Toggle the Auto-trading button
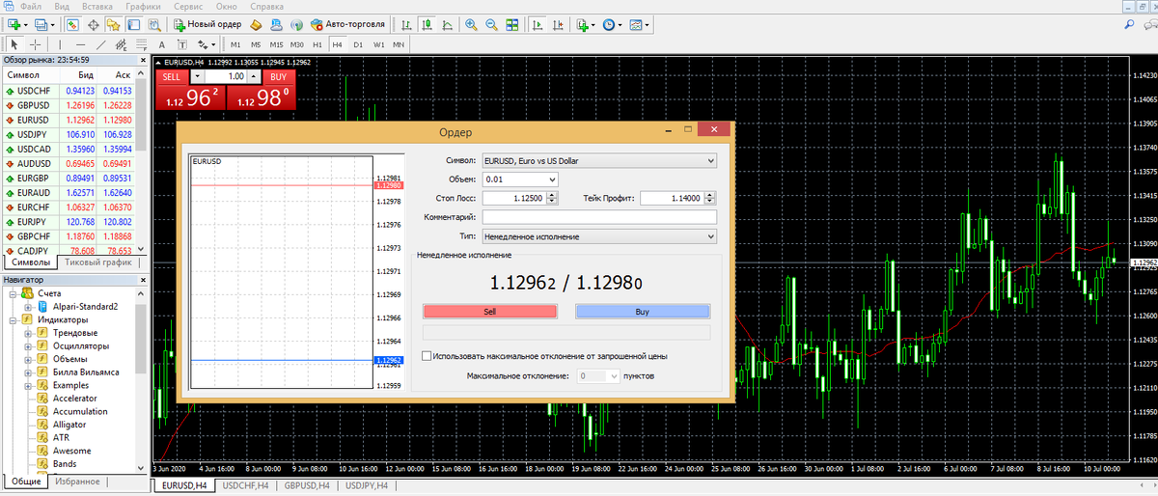 pos(347,24)
